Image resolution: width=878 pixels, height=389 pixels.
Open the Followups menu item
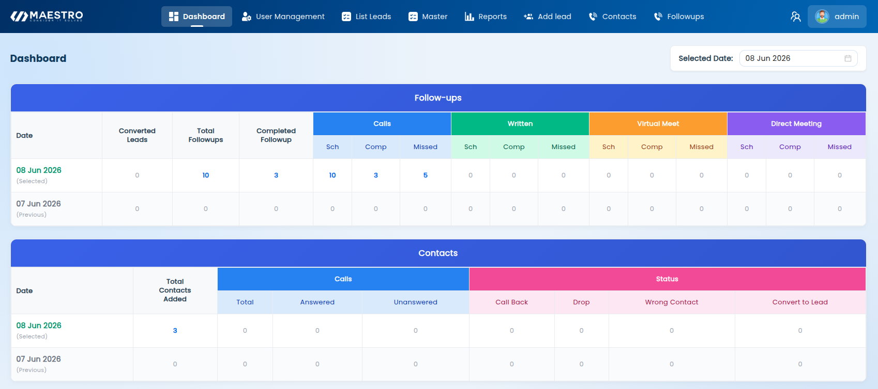[679, 17]
